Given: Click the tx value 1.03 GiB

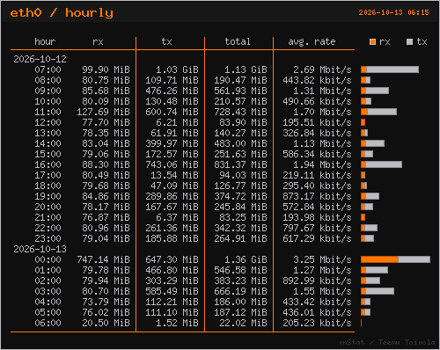Looking at the screenshot, I should coord(177,69).
